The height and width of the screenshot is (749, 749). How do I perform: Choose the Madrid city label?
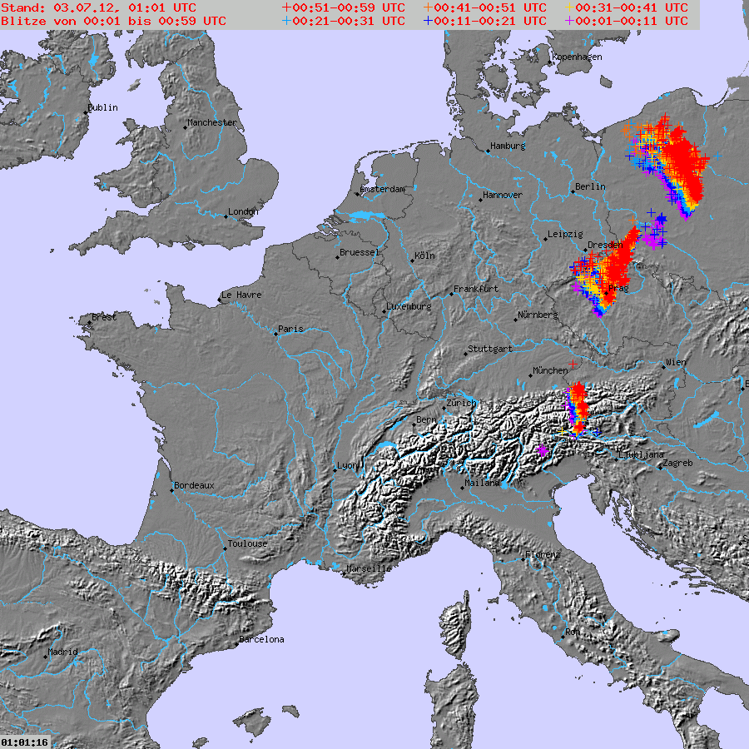(62, 652)
